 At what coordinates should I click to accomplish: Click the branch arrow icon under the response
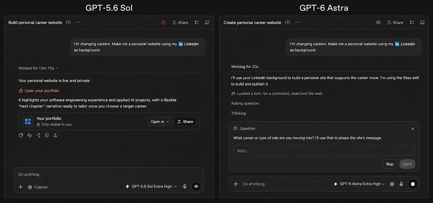38,135
